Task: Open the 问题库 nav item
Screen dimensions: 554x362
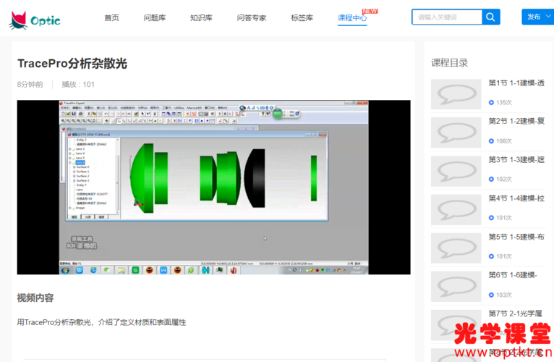Action: [154, 17]
